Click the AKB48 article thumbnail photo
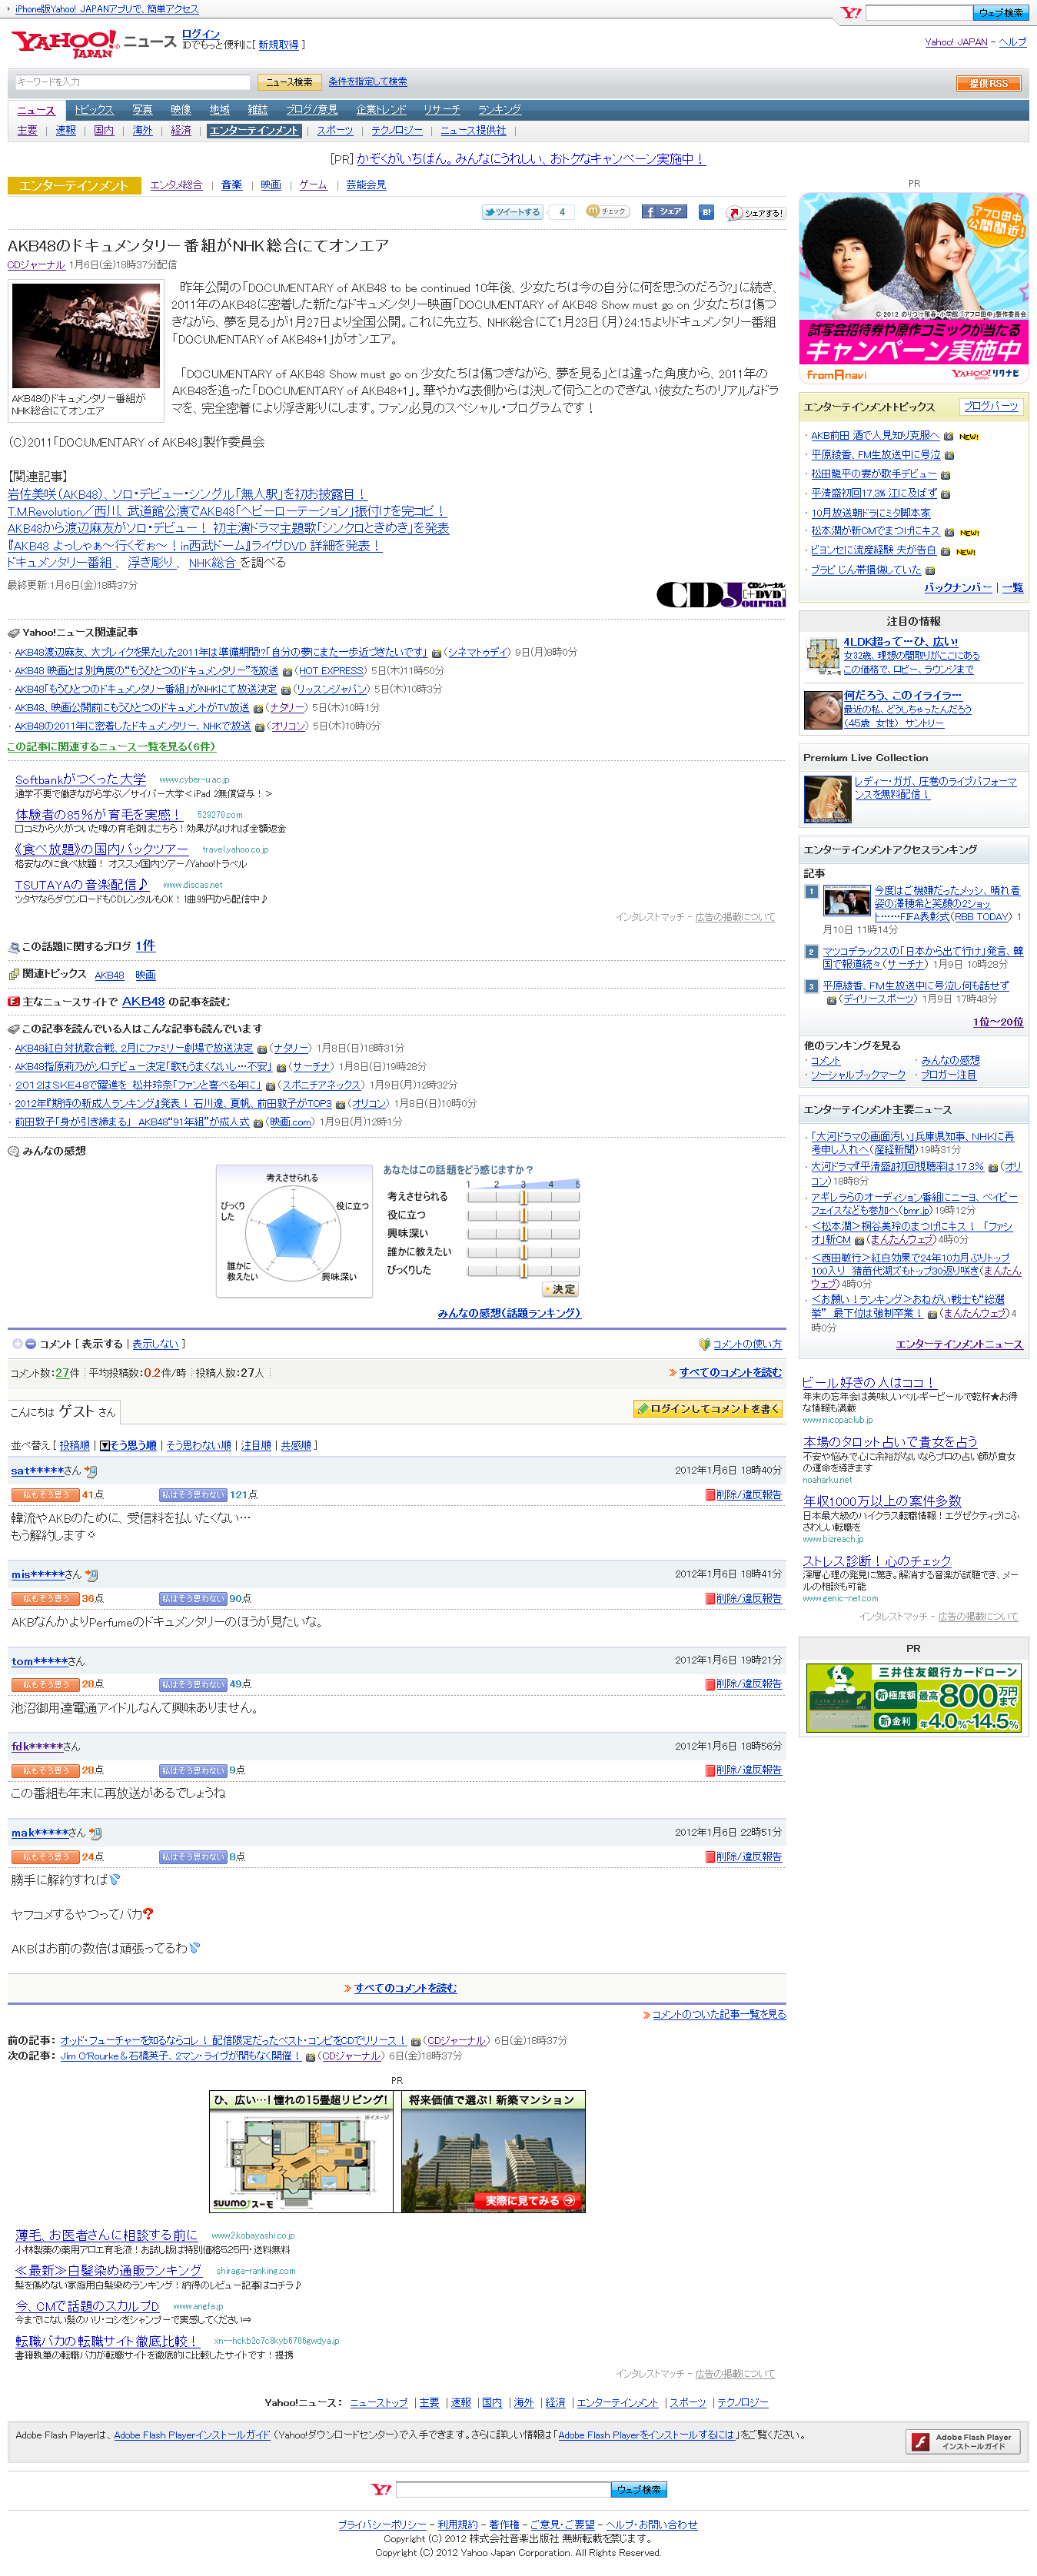Image resolution: width=1037 pixels, height=2576 pixels. [86, 336]
